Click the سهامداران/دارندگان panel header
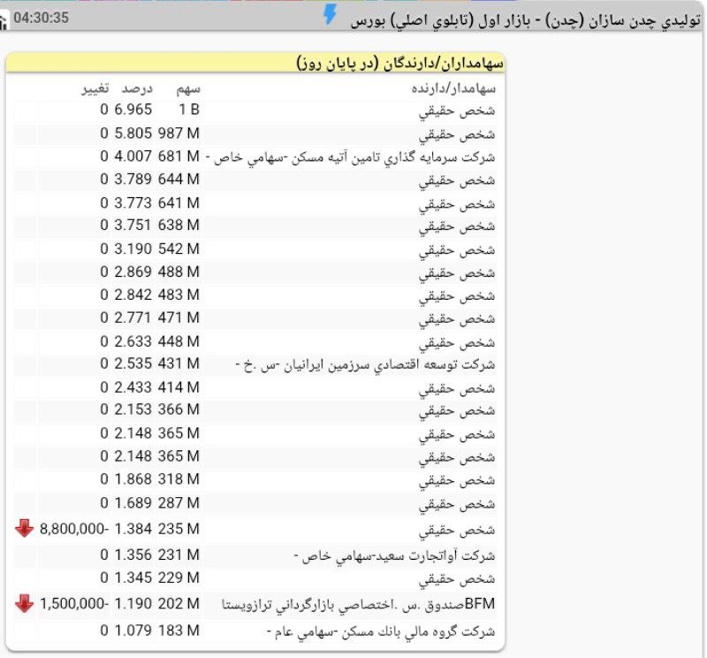The image size is (707, 658). (399, 64)
